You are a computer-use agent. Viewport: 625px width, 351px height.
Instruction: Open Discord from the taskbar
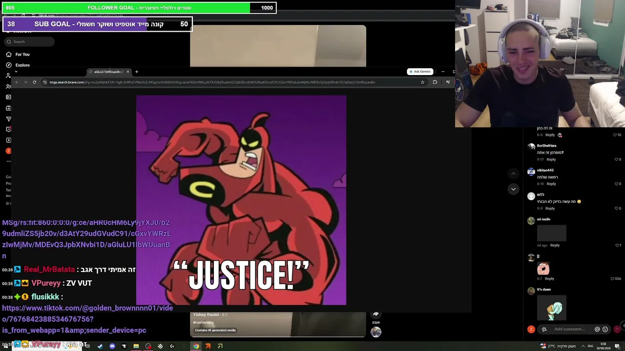point(112,346)
